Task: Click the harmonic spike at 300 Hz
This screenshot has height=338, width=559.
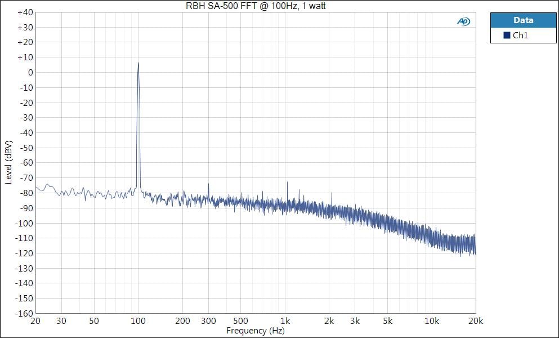Action: click(208, 184)
